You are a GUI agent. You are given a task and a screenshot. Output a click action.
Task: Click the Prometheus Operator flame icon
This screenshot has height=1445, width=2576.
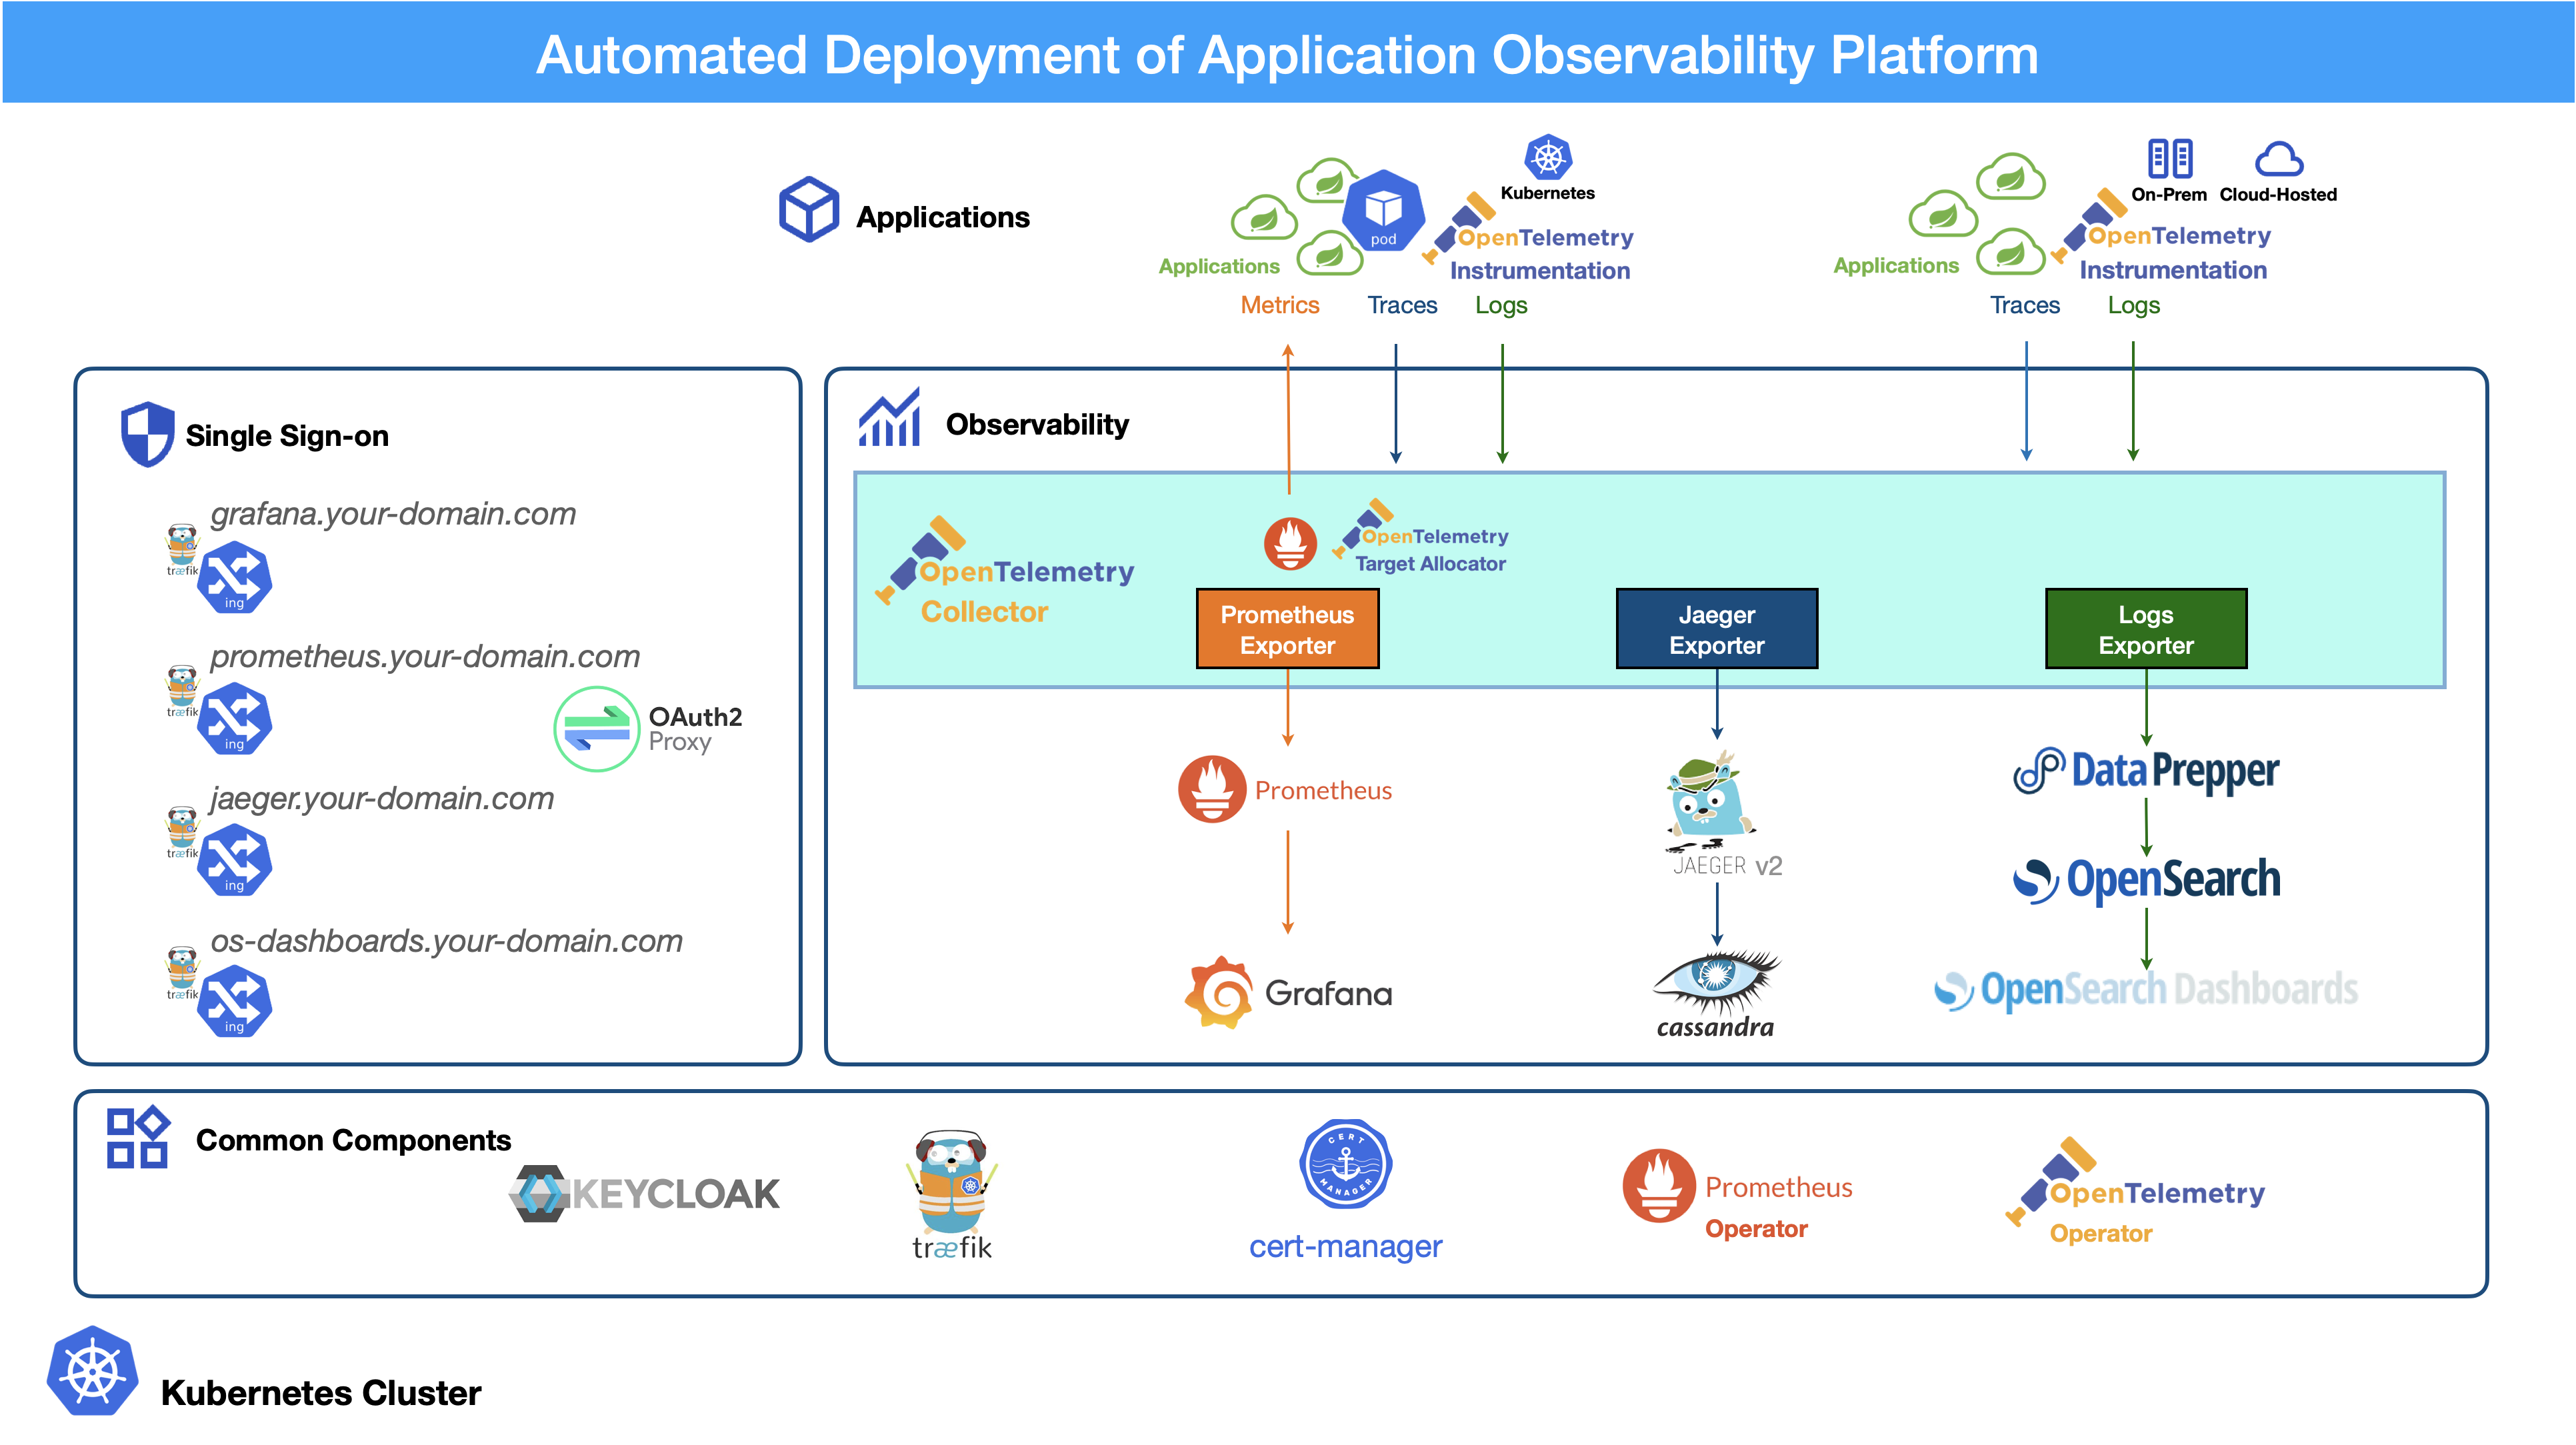1658,1186
